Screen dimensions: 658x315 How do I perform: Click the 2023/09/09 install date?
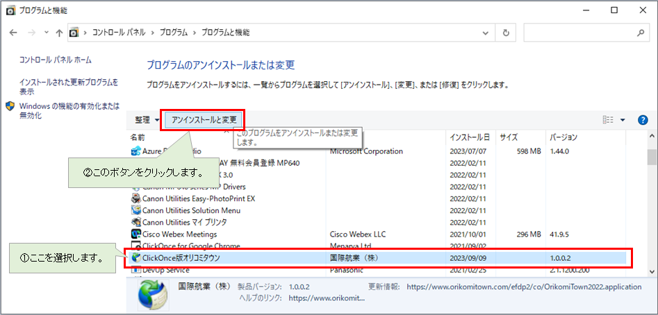point(468,258)
